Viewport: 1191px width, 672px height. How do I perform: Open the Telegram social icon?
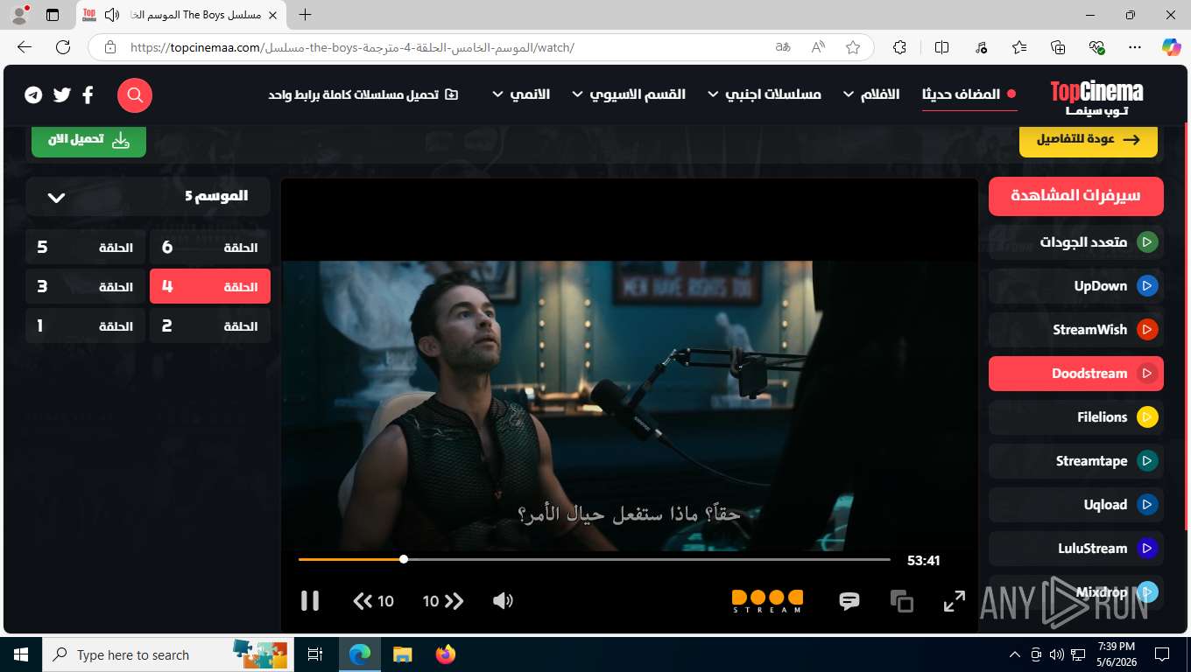click(33, 95)
